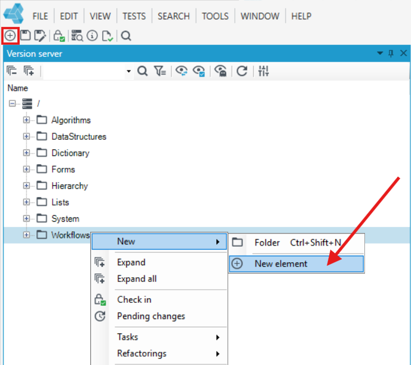Choose New element from the submenu
The image size is (411, 365).
click(296, 264)
